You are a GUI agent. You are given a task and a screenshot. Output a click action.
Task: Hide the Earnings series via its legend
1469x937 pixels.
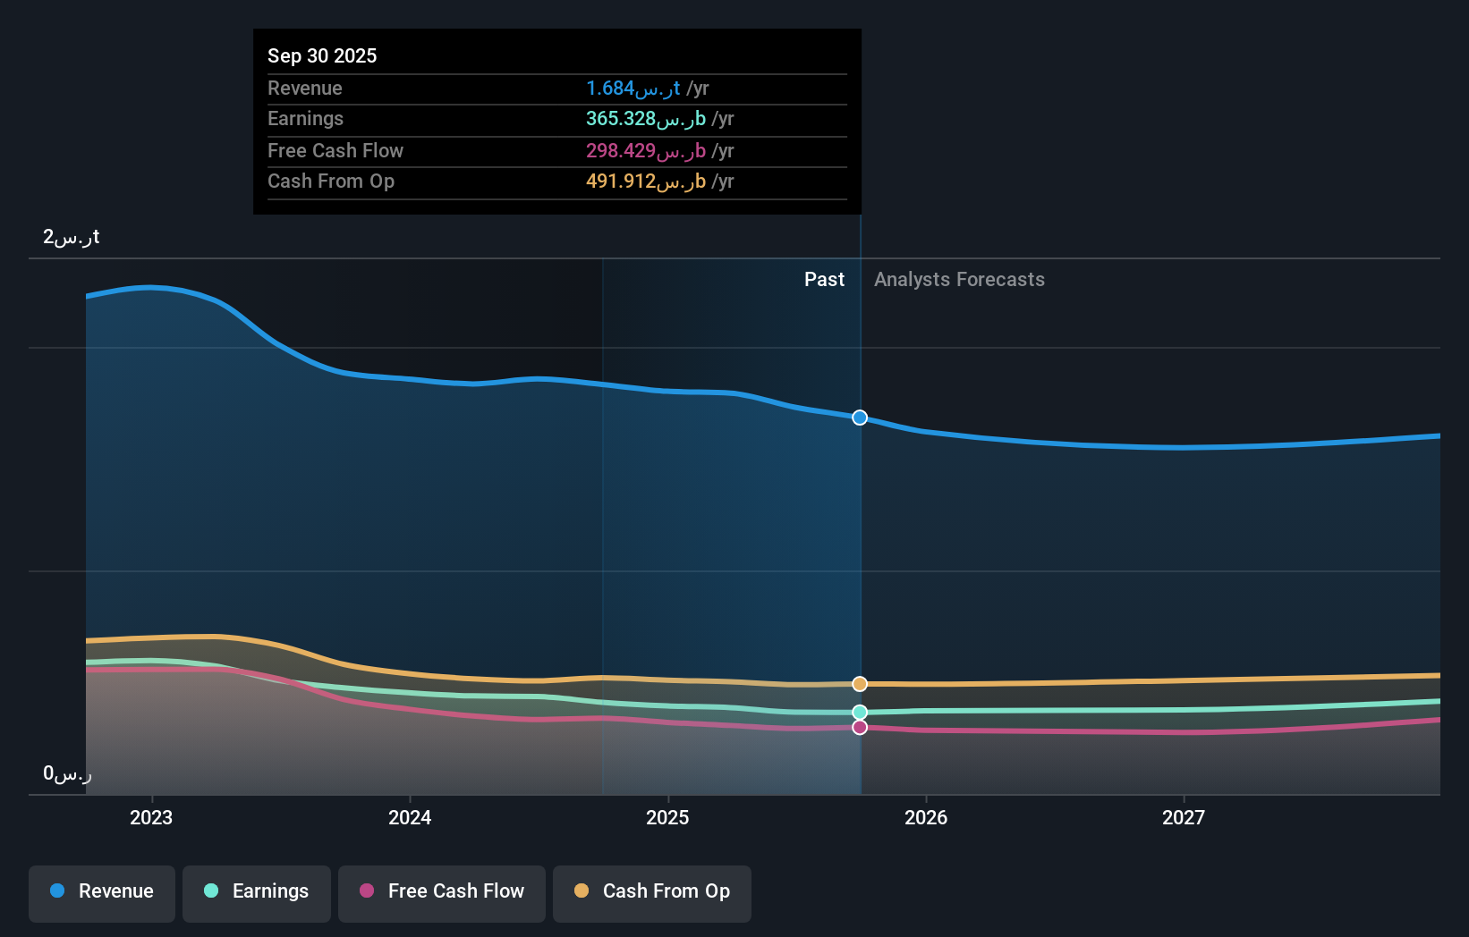click(257, 893)
